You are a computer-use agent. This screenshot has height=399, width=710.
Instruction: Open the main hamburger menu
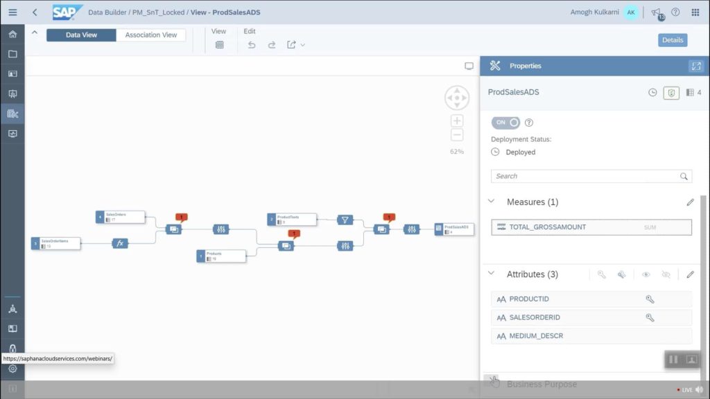point(12,12)
